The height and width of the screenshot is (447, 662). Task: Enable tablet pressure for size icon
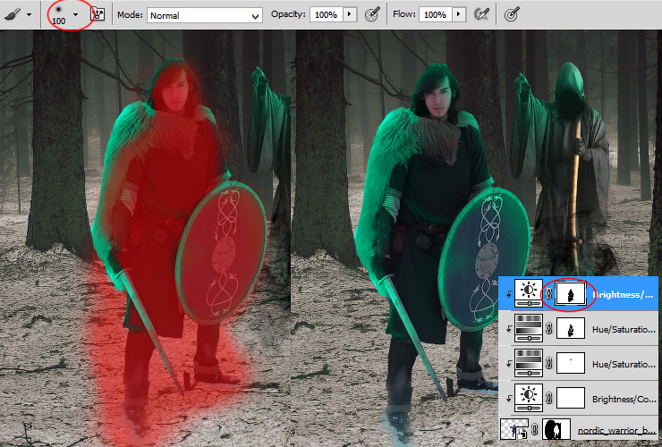click(x=512, y=15)
